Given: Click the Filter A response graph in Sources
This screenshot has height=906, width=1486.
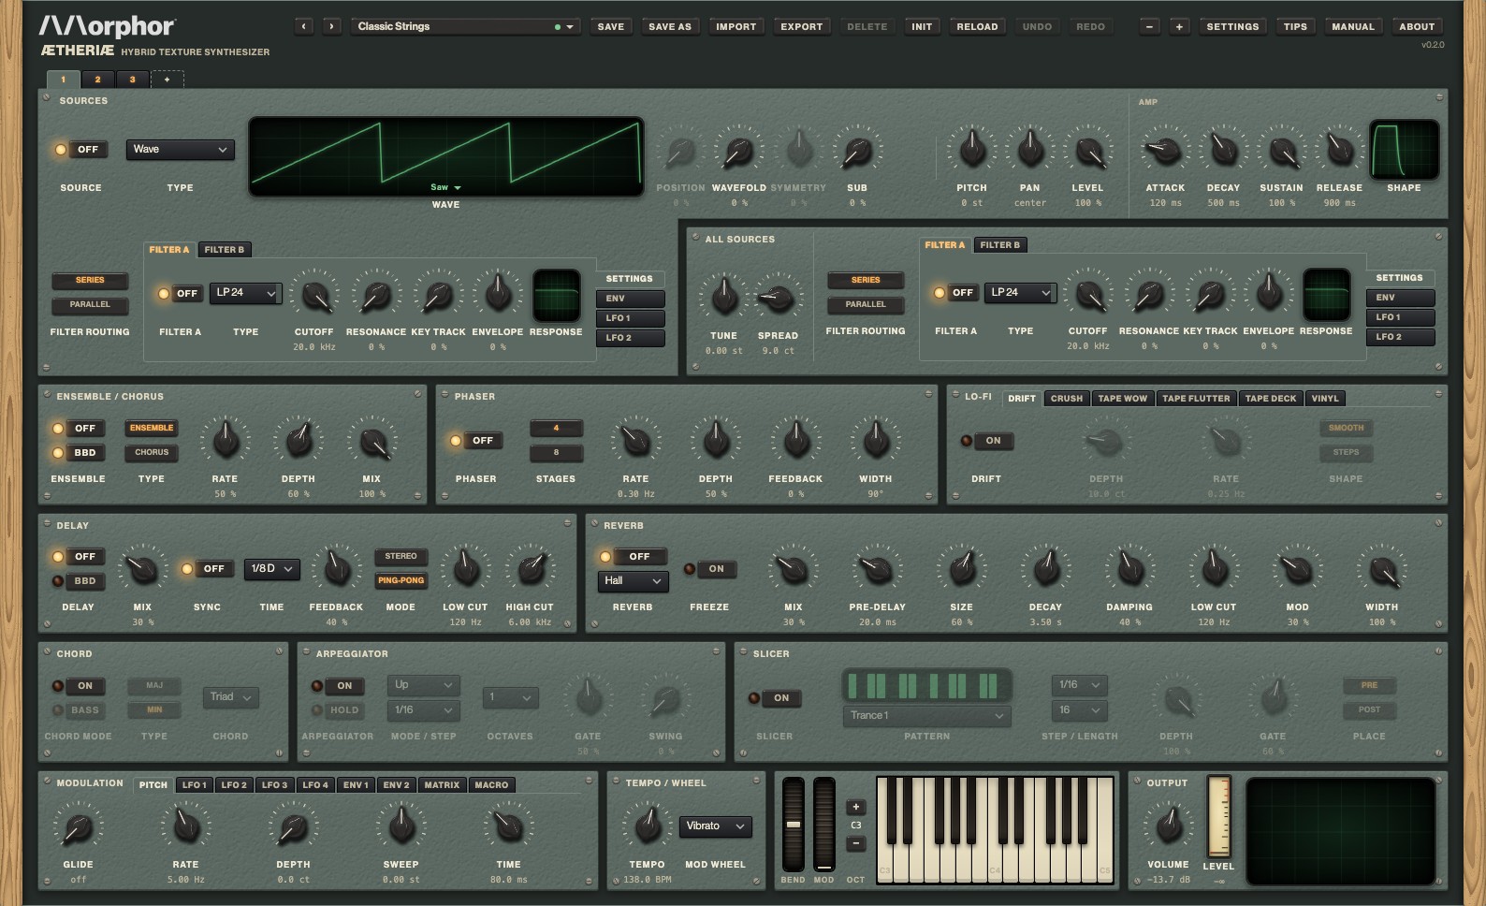Looking at the screenshot, I should [x=556, y=296].
